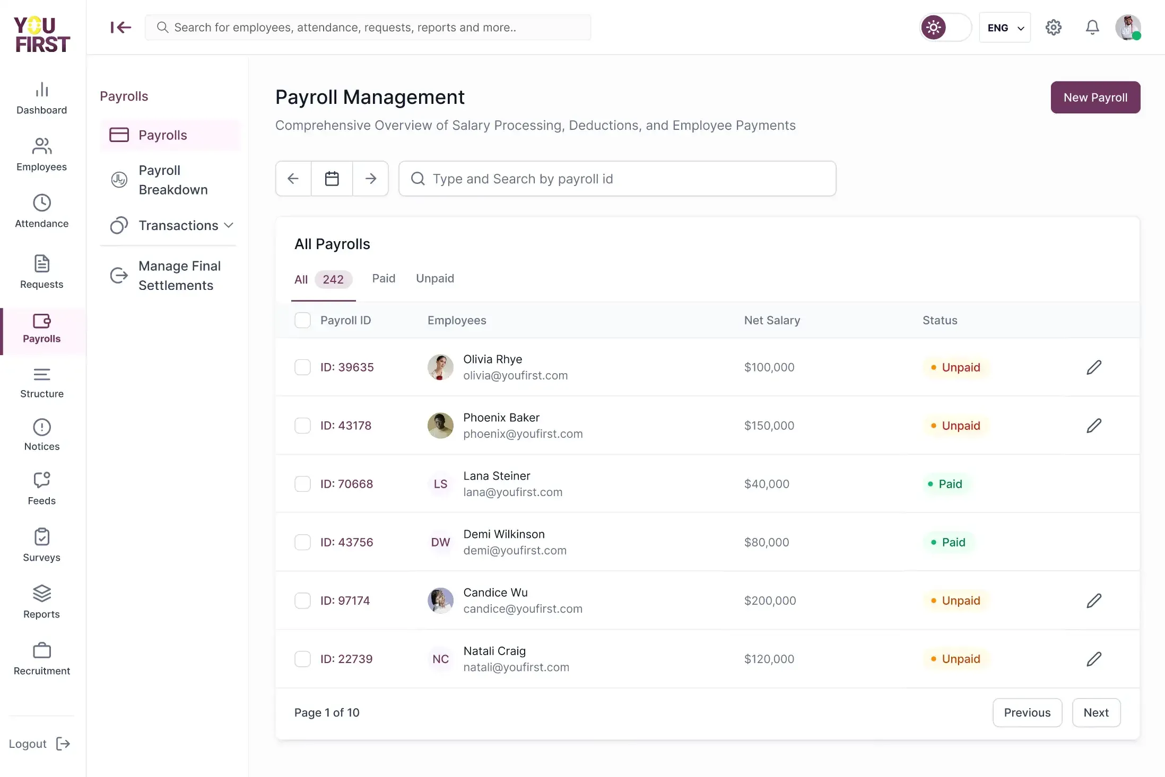Open Reports section in the sidebar
The height and width of the screenshot is (777, 1165).
click(42, 602)
